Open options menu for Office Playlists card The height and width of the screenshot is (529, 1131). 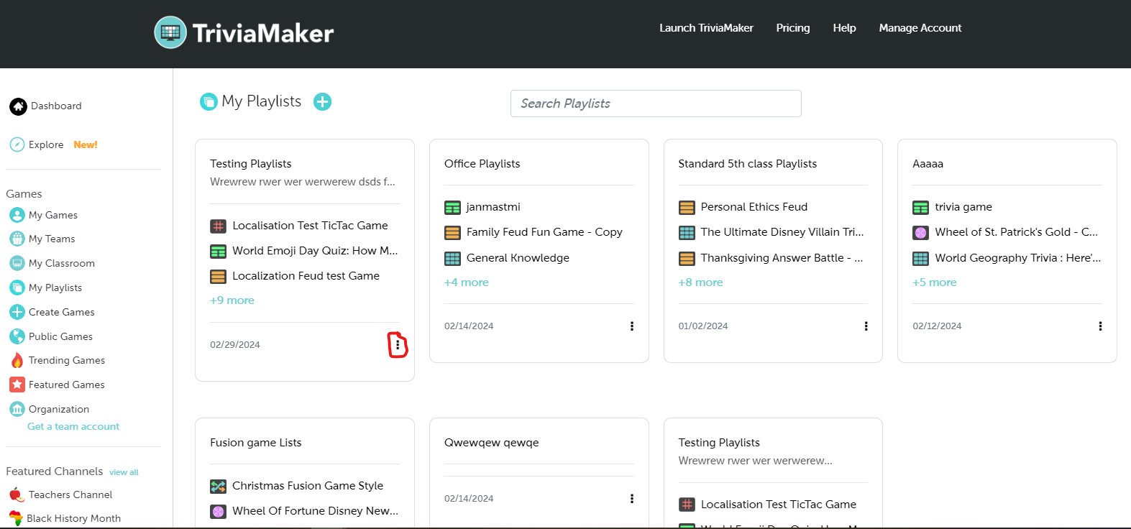[631, 326]
